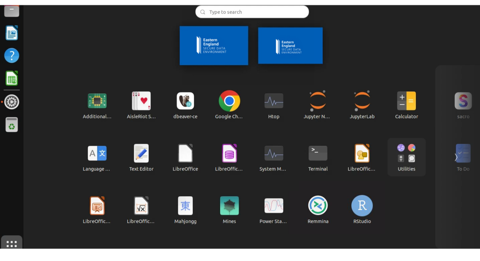
Task: Open Google Chrome browser
Action: pyautogui.click(x=229, y=101)
